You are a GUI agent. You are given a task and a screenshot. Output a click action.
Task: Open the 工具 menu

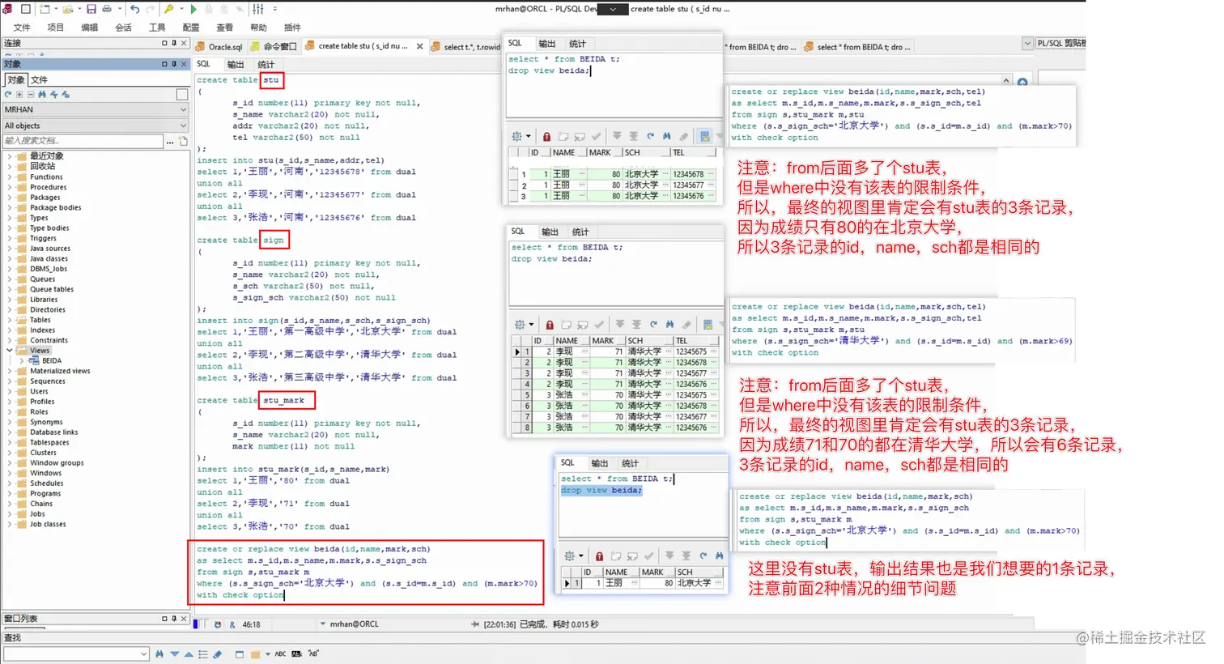coord(157,28)
